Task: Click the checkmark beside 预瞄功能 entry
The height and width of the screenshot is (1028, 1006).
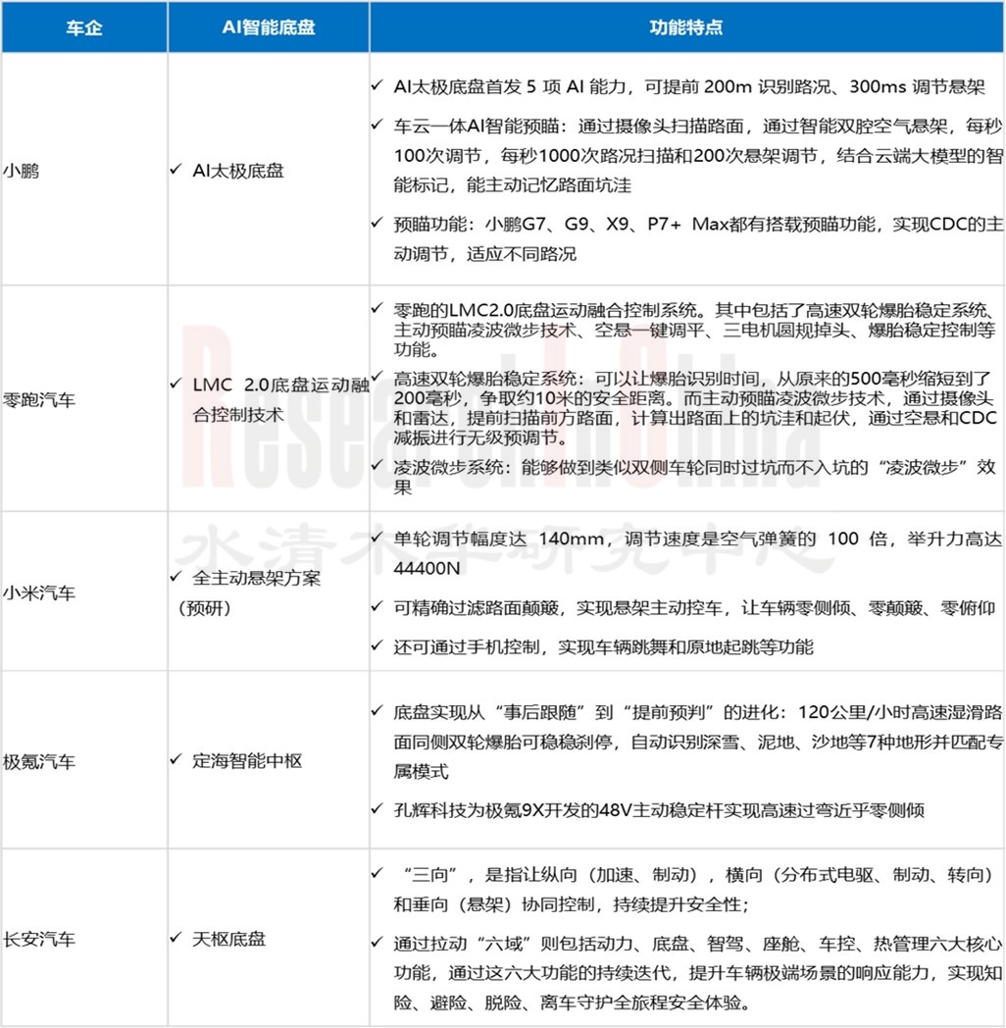Action: [x=376, y=224]
